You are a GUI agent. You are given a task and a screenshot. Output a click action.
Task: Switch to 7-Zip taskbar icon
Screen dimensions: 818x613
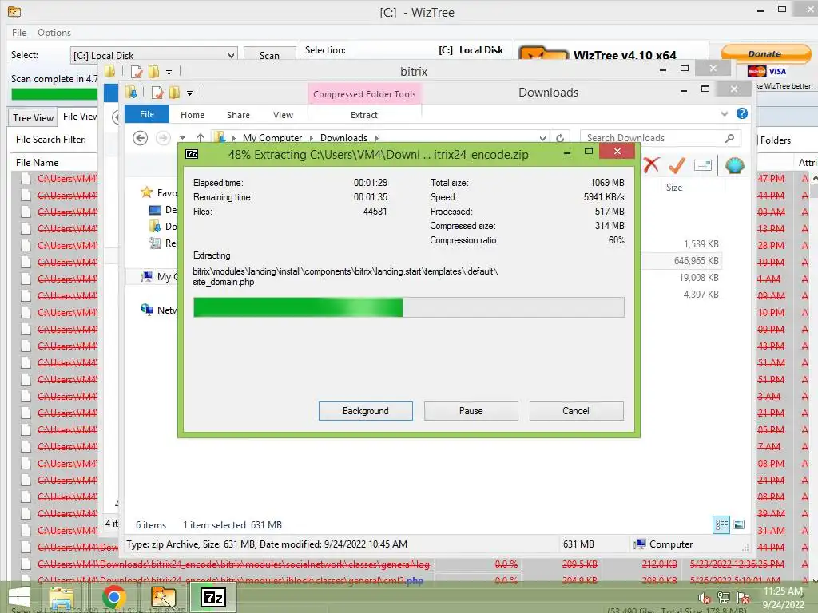point(213,597)
